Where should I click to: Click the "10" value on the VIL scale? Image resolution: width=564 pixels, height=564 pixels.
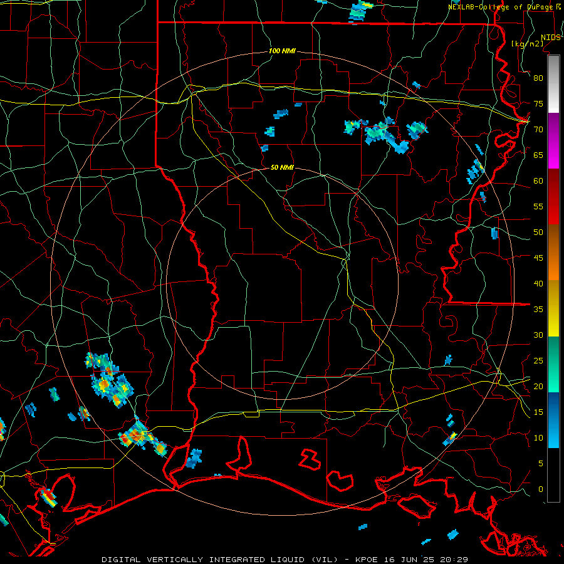(x=538, y=438)
